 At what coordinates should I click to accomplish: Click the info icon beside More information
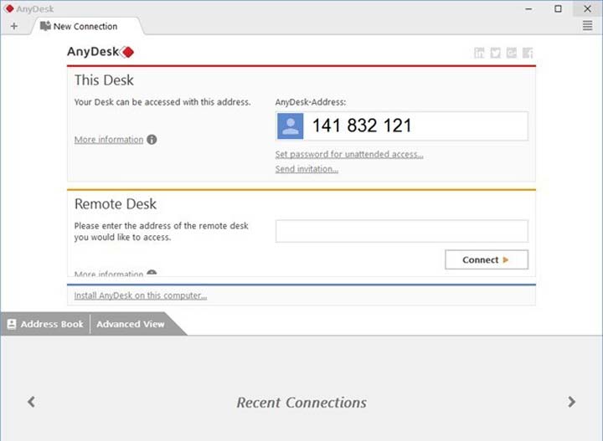pyautogui.click(x=152, y=140)
